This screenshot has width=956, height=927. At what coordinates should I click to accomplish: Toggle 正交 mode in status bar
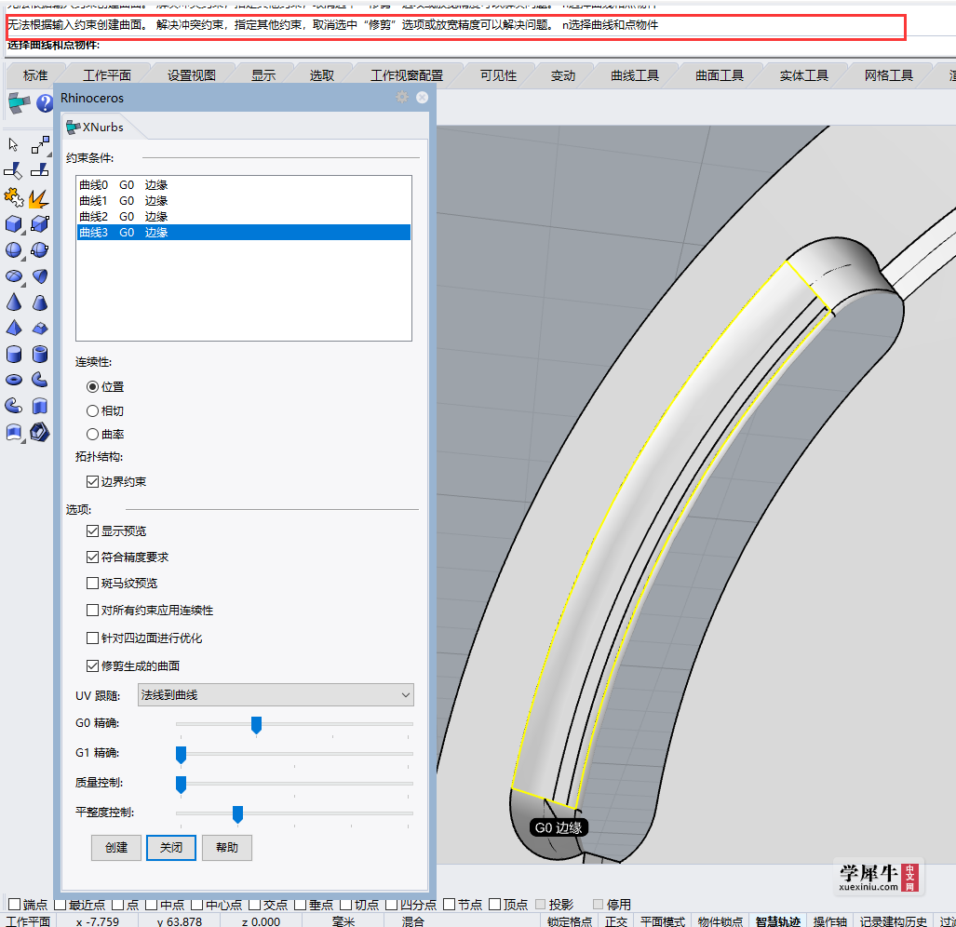[616, 920]
